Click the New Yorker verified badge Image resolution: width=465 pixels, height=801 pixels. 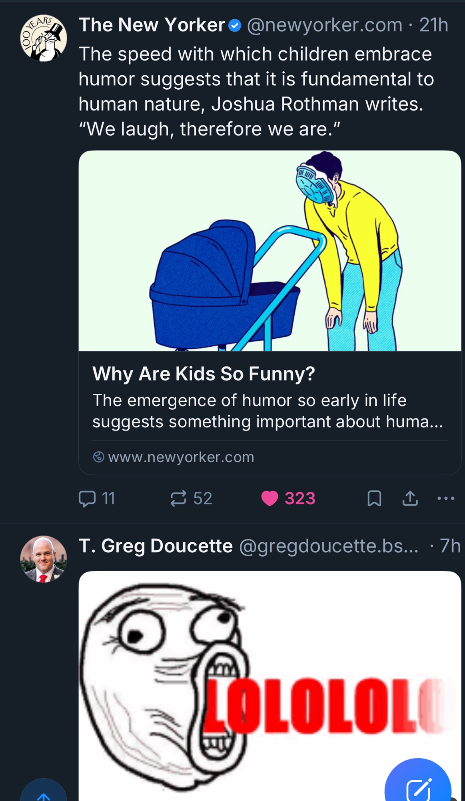235,26
